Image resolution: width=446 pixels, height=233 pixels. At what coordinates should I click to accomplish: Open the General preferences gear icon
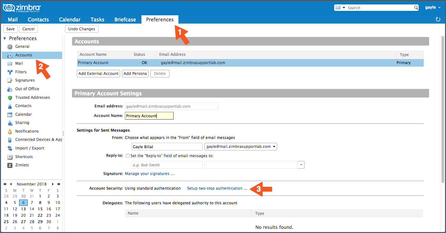click(10, 47)
